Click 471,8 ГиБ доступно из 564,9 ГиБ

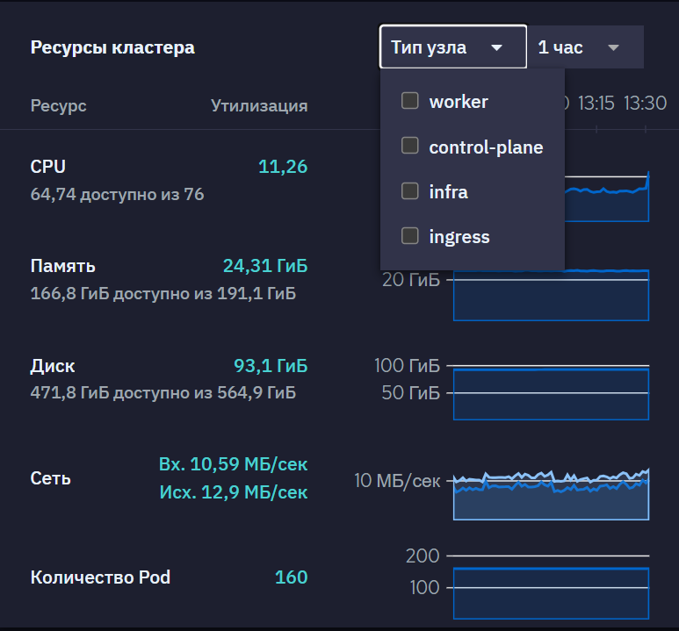pos(163,392)
